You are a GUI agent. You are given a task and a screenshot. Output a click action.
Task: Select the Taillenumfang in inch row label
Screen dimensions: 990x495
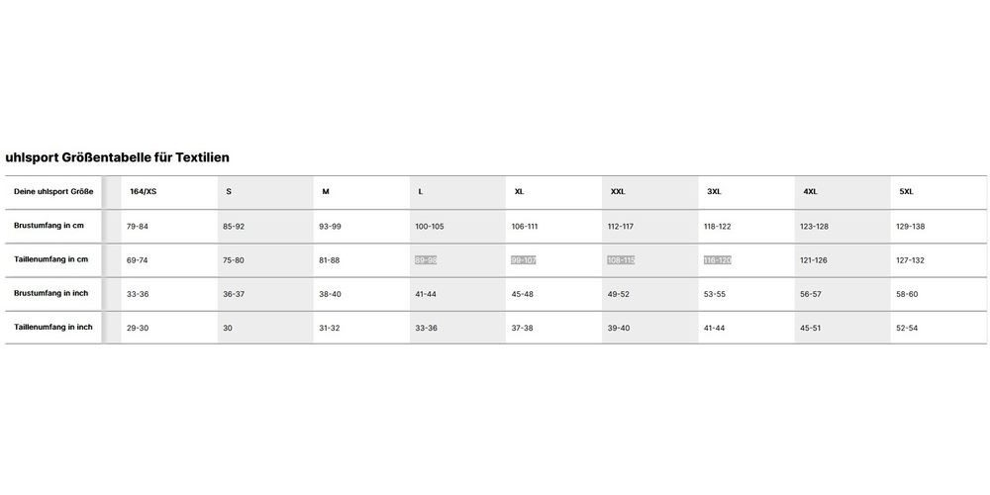tap(53, 327)
